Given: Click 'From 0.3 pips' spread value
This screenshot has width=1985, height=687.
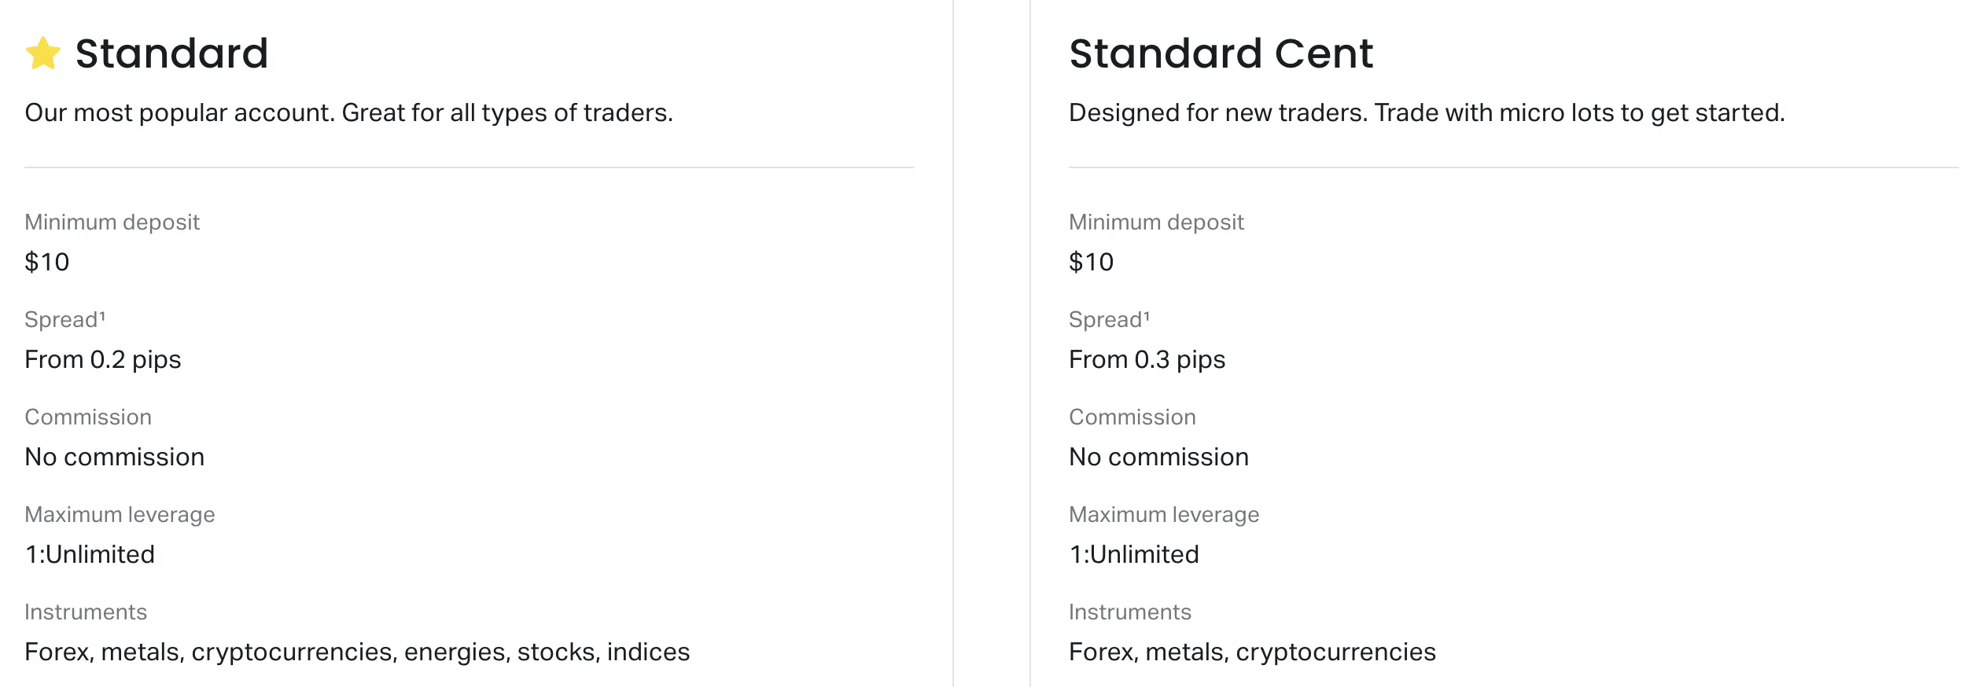Looking at the screenshot, I should click(x=1147, y=359).
